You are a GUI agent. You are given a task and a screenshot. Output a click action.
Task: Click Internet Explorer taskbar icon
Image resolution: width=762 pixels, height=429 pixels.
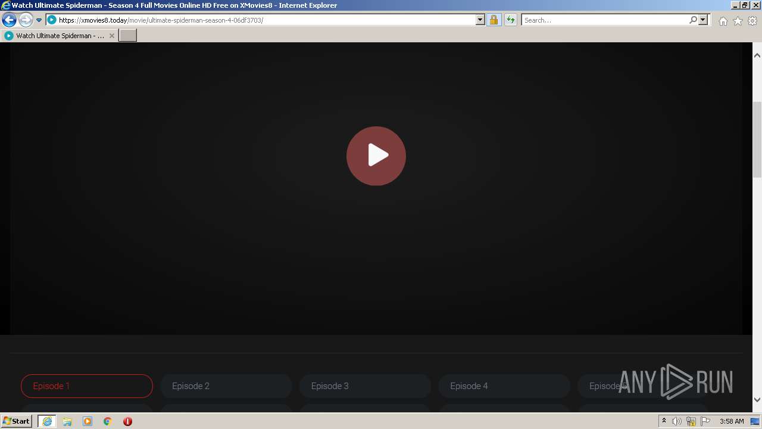tap(47, 421)
